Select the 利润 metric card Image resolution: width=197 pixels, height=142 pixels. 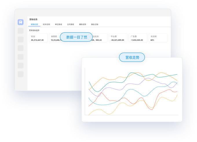(x=39, y=38)
